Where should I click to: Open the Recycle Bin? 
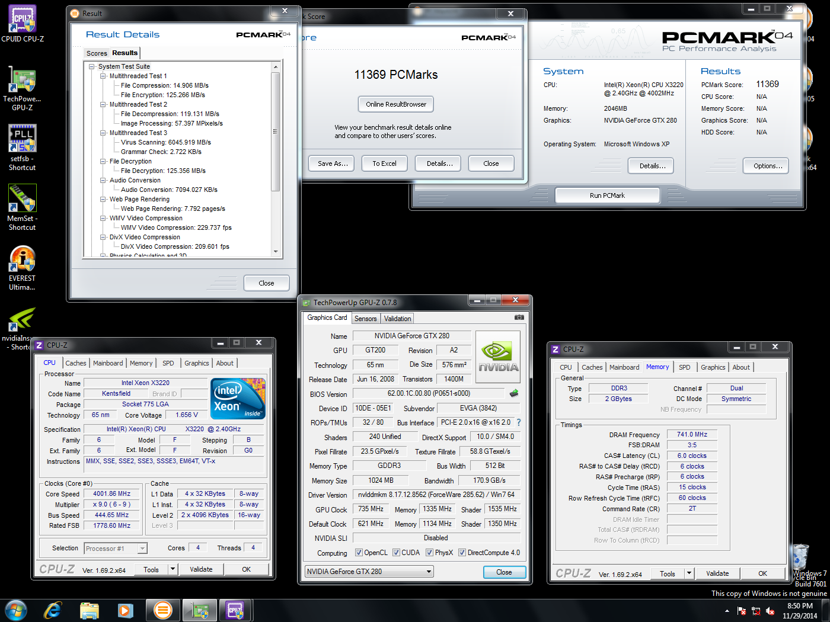[x=800, y=557]
